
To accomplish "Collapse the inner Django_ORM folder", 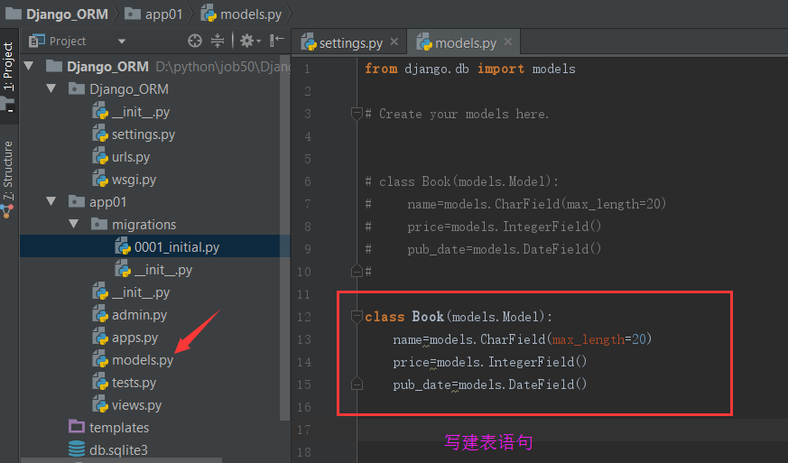I will tap(51, 88).
